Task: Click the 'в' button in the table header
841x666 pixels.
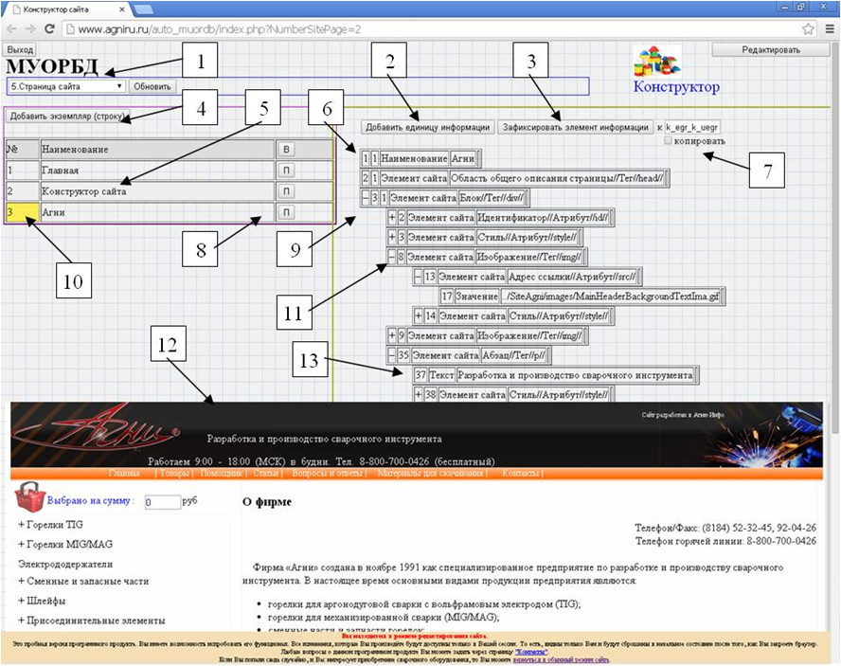Action: pos(286,149)
